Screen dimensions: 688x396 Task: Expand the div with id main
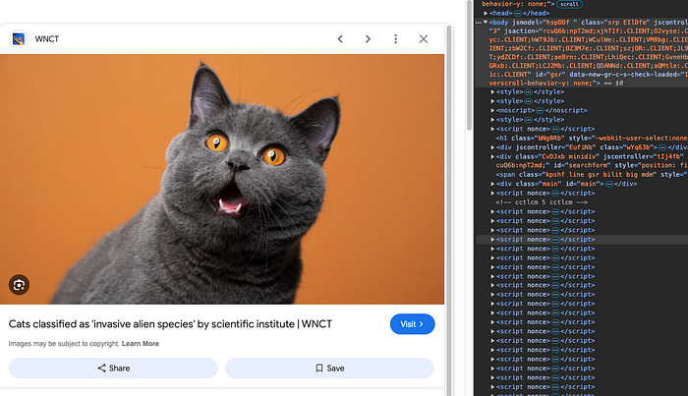pyautogui.click(x=492, y=183)
